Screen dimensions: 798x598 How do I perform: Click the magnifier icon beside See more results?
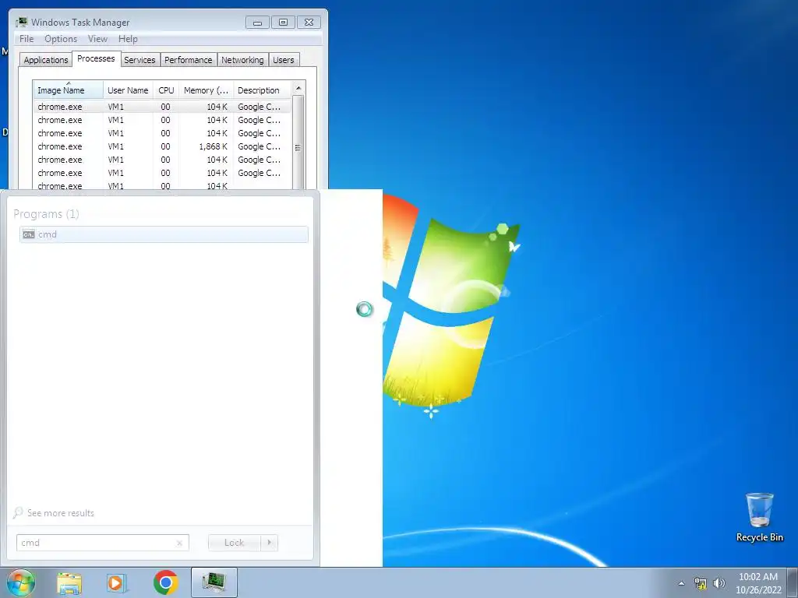tap(18, 512)
